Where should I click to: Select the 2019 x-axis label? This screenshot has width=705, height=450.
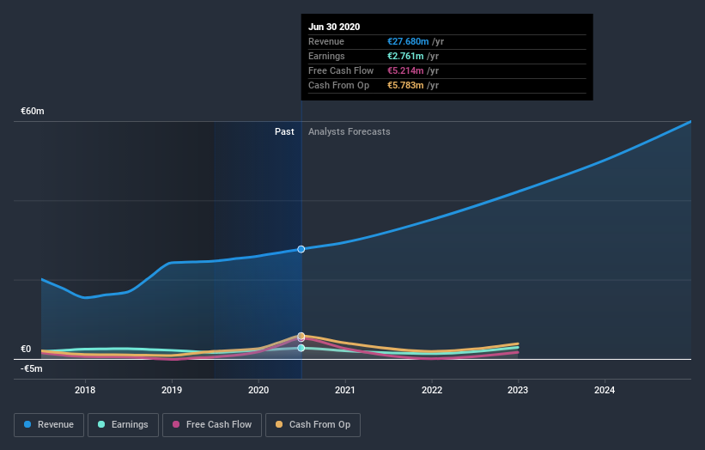click(172, 390)
